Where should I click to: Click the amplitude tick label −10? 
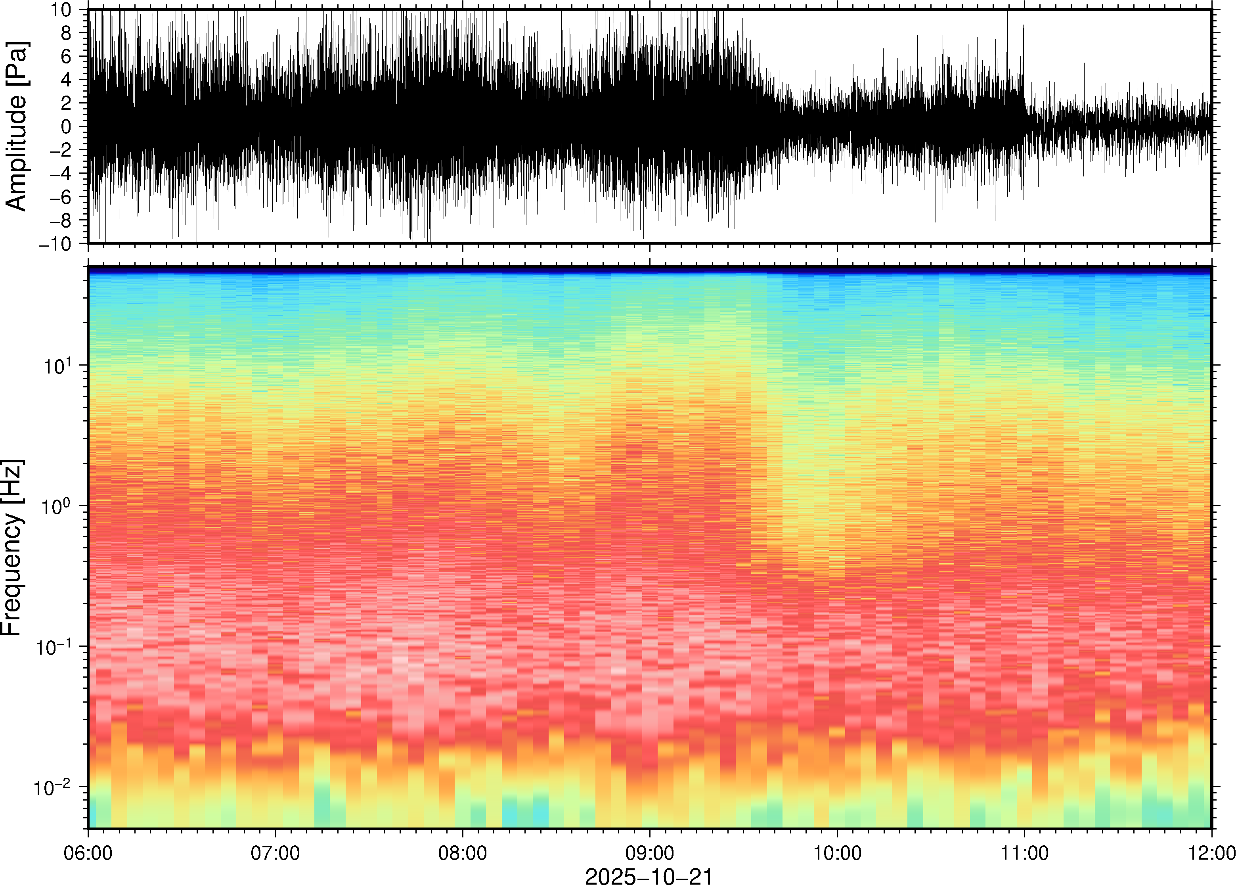tap(55, 244)
